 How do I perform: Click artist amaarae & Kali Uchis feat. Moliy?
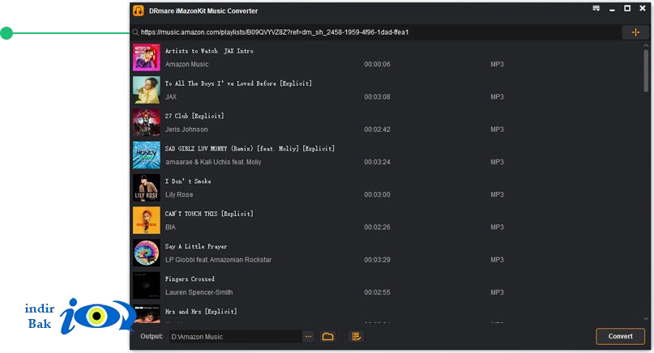pyautogui.click(x=213, y=162)
